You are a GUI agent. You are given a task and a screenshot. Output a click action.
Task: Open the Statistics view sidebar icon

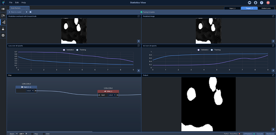pyautogui.click(x=3, y=22)
